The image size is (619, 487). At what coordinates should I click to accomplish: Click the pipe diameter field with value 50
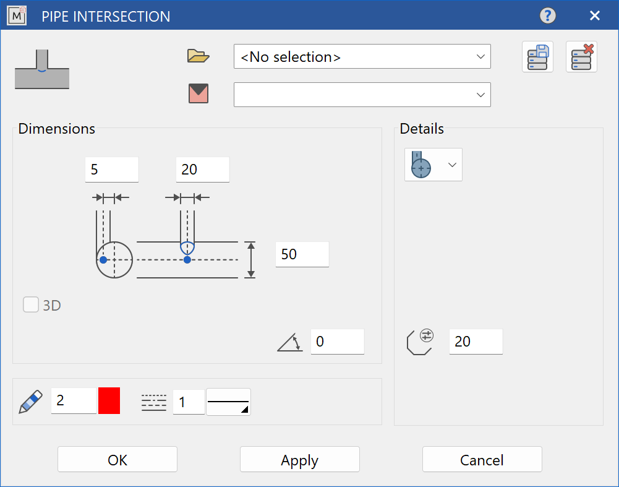click(302, 254)
